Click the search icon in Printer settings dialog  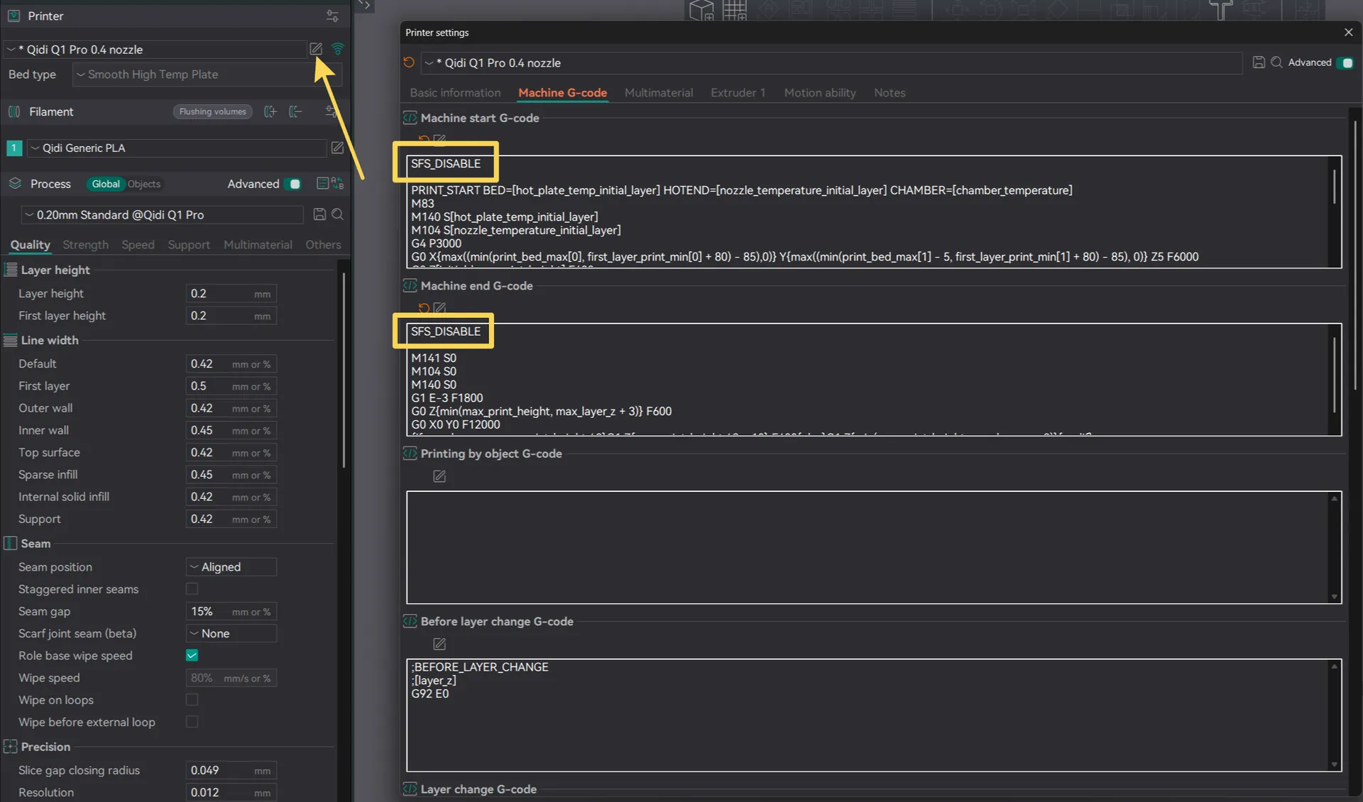click(x=1276, y=62)
